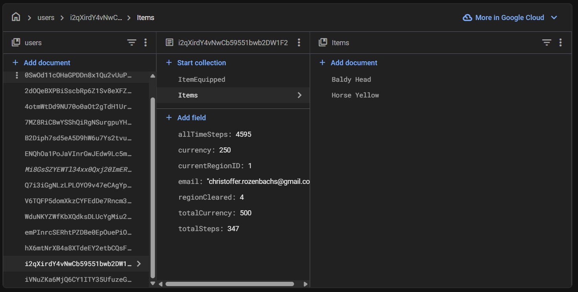578x292 pixels.
Task: Click three-dot menu beside 0SwOd11cOHaGPDDn8x1Qu2vUuP document
Action: tap(17, 75)
